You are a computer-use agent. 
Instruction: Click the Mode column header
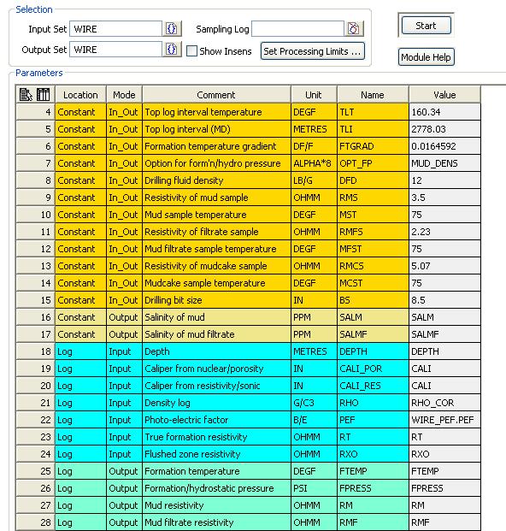(x=124, y=94)
